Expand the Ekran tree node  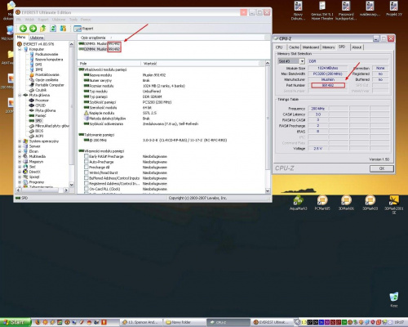20,151
